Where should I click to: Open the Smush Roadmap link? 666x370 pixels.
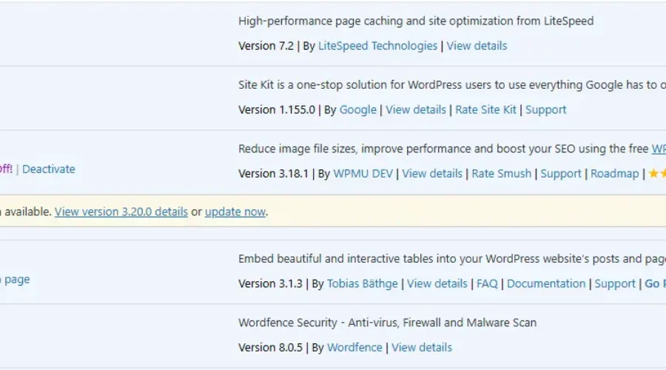click(x=614, y=174)
